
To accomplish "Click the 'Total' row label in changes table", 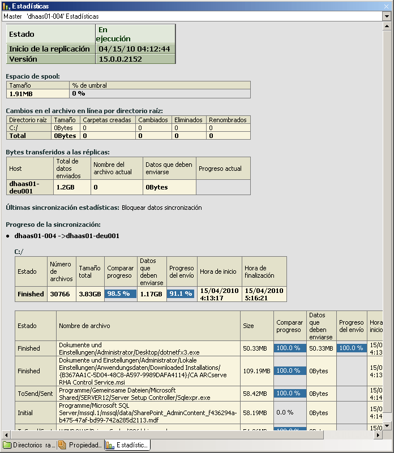I will [18, 136].
